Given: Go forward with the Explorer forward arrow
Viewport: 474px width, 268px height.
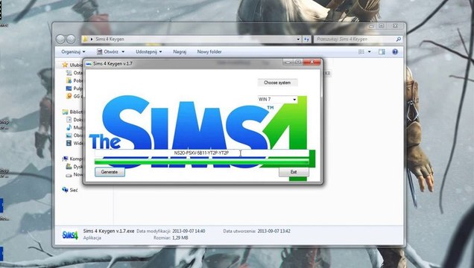Looking at the screenshot, I should (x=71, y=39).
